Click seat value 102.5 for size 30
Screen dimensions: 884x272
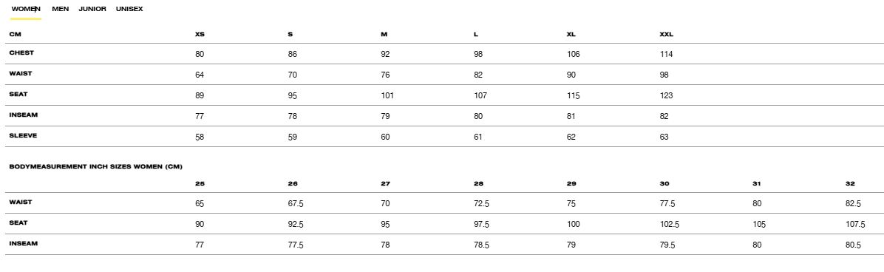tap(669, 225)
